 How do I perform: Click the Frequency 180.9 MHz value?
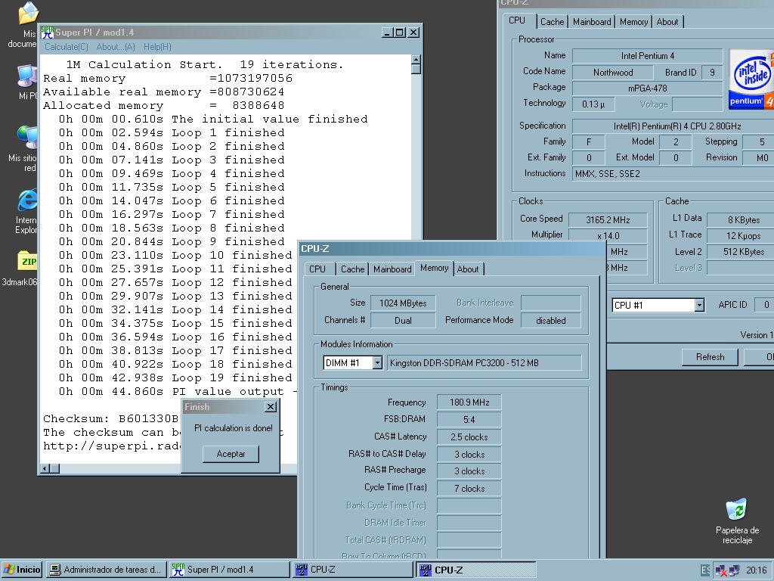[469, 402]
